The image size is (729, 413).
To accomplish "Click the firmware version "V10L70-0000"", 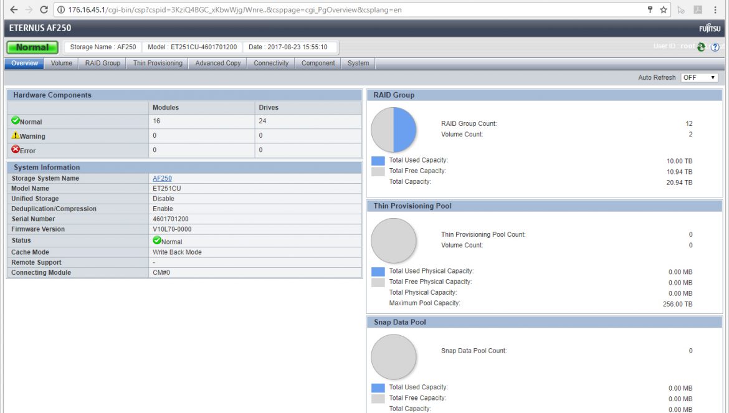I will 172,229.
